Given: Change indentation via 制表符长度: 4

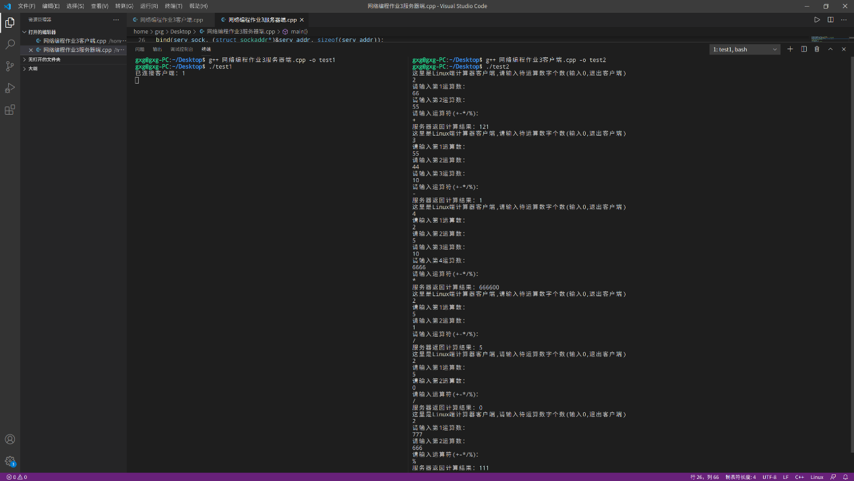Looking at the screenshot, I should click(740, 477).
